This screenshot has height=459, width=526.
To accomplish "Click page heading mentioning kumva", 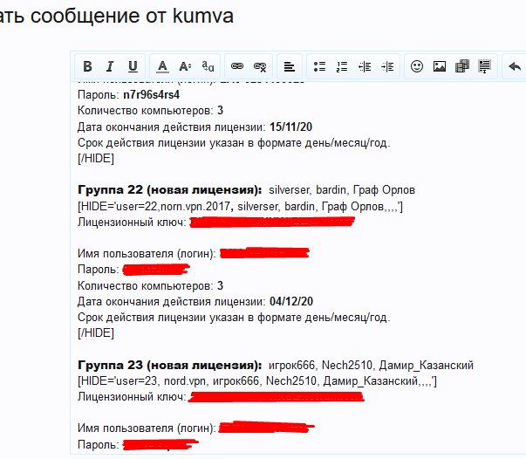I will 117,16.
